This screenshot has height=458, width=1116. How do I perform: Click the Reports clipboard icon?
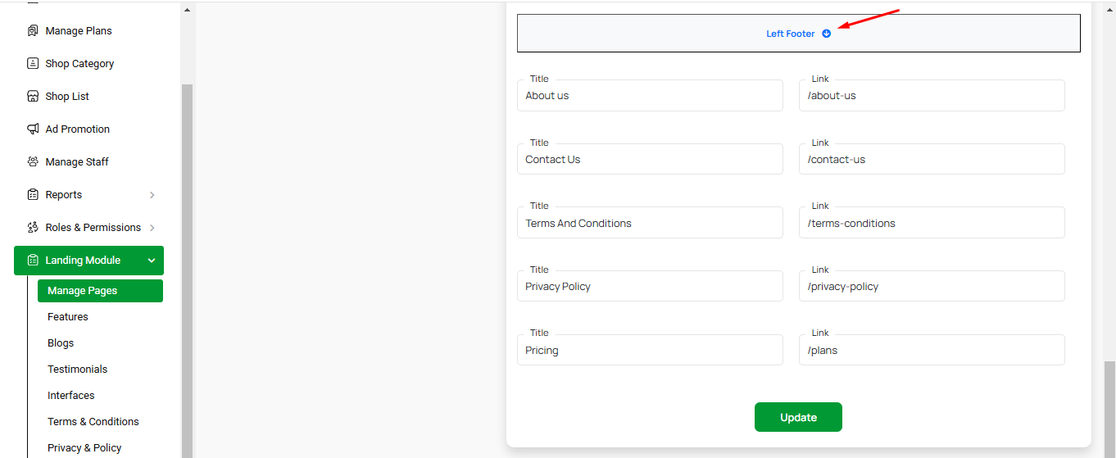(x=33, y=195)
